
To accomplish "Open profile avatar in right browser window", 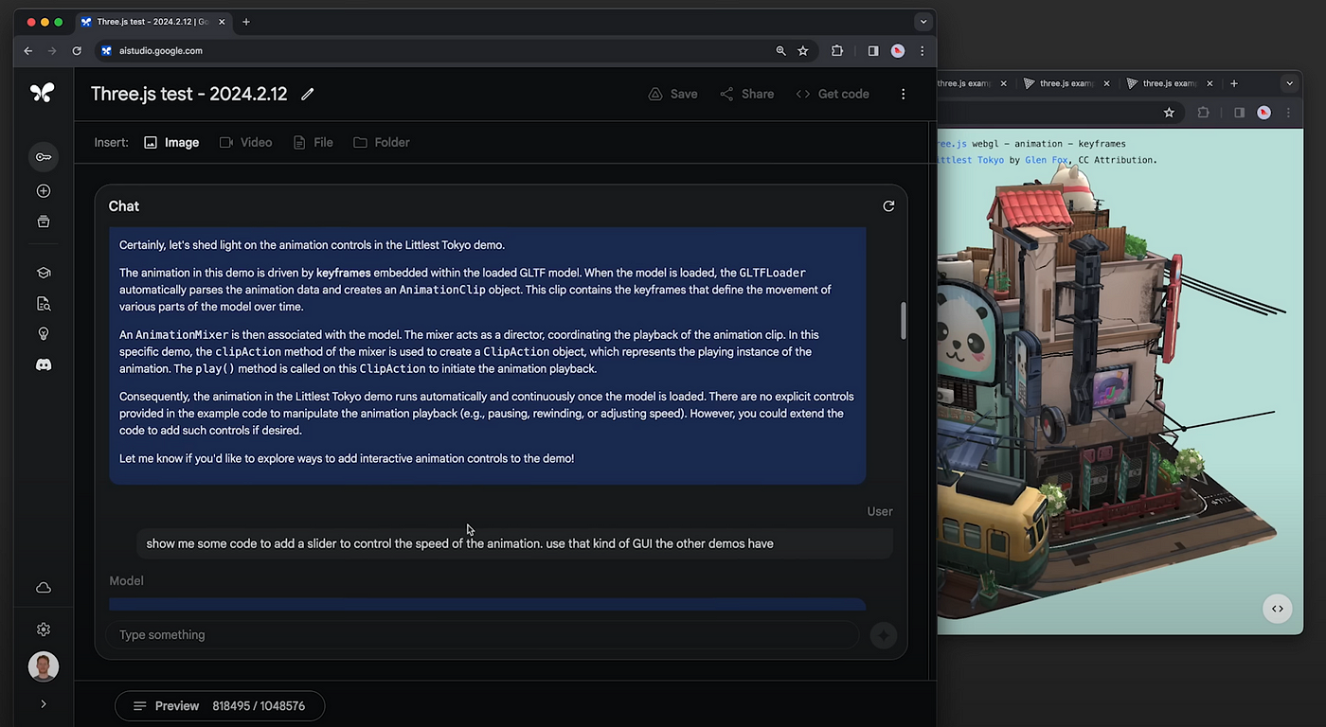I will click(1263, 113).
